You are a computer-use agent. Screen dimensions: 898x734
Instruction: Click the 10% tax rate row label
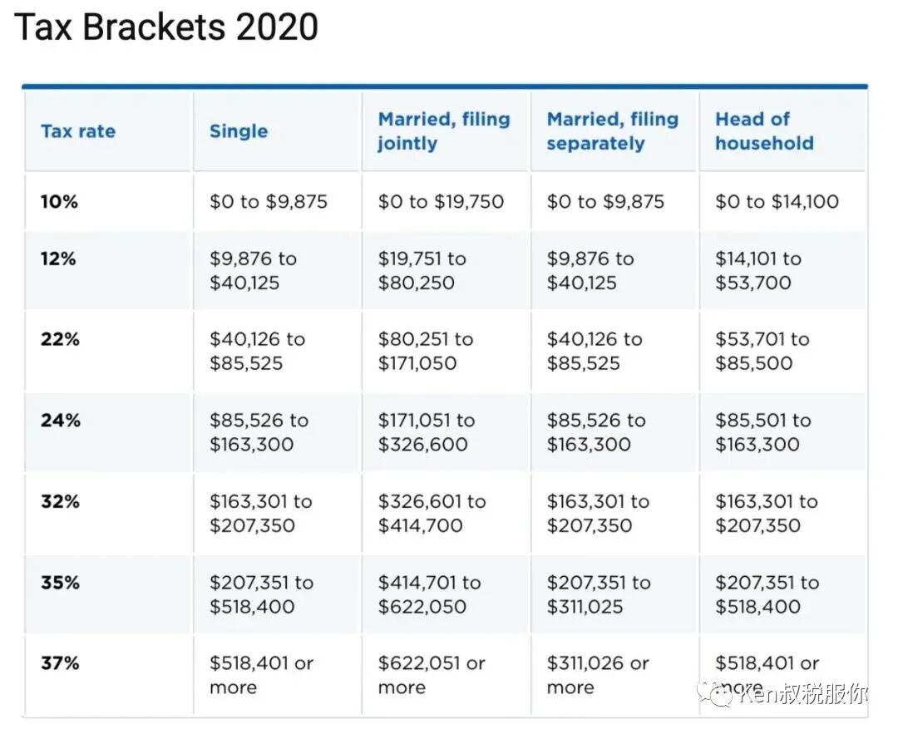(59, 201)
